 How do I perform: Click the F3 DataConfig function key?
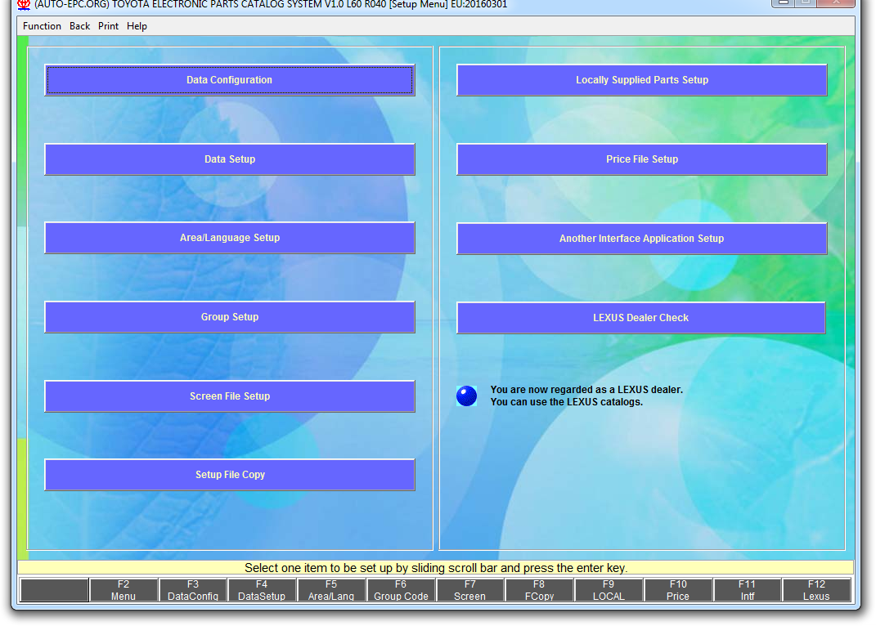click(193, 590)
